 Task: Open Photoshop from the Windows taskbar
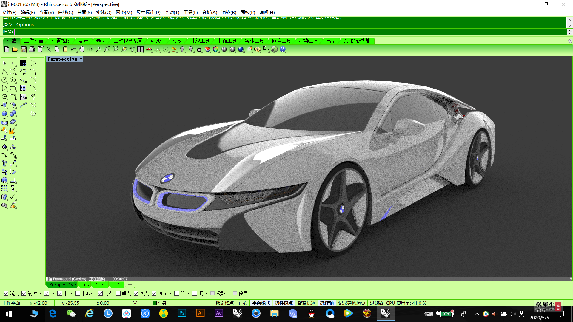(182, 313)
